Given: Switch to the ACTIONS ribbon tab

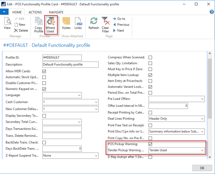Looking at the screenshot, I should 35,12.
